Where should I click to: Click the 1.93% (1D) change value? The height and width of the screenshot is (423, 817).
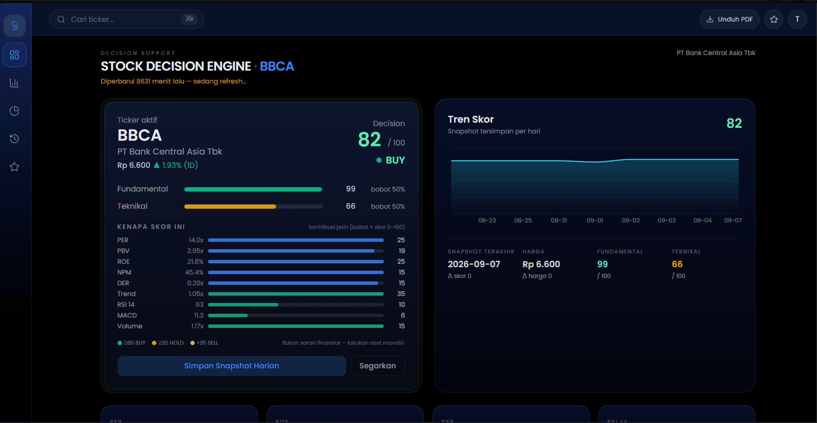tap(180, 165)
